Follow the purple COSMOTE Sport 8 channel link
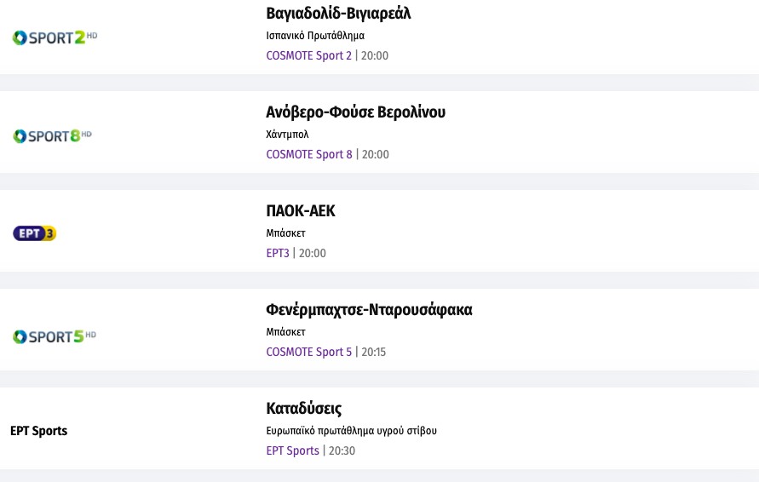 308,155
